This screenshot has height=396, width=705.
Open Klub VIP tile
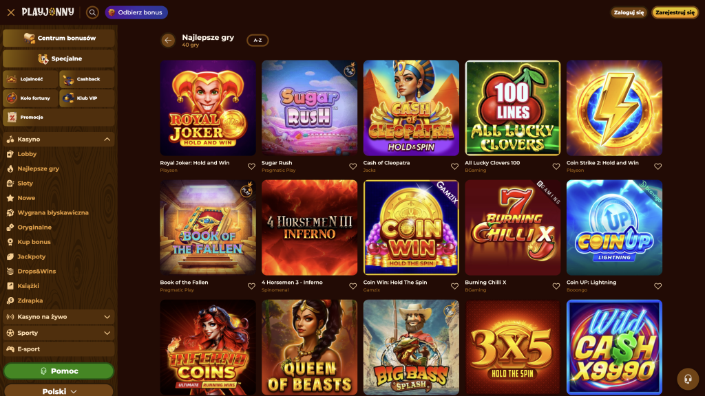coord(87,98)
